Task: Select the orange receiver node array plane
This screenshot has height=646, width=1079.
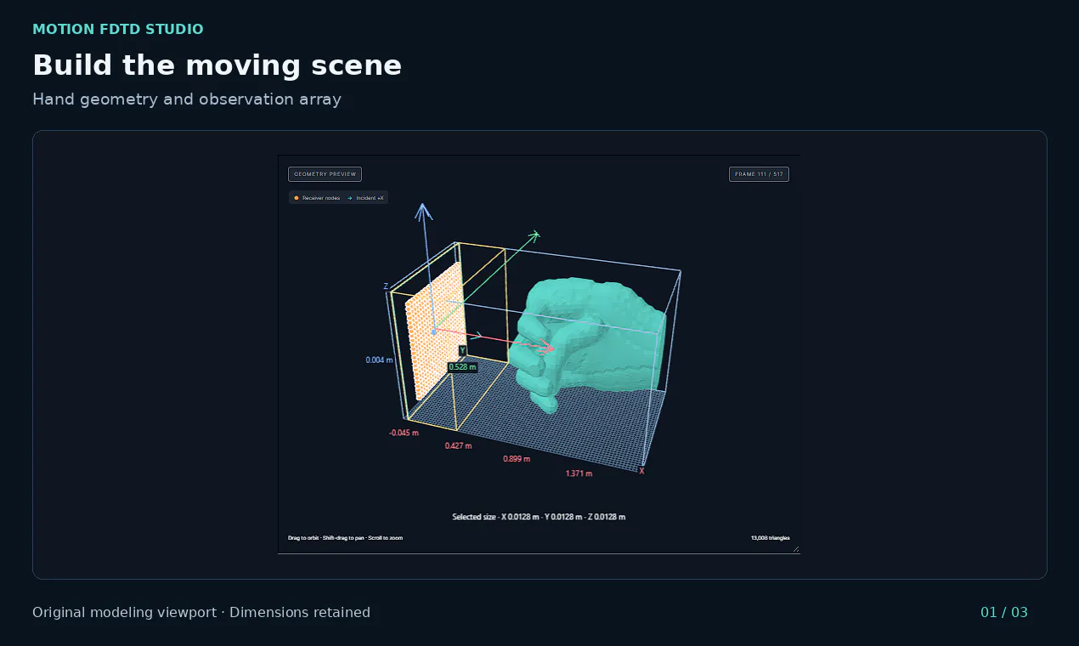Action: (435, 330)
